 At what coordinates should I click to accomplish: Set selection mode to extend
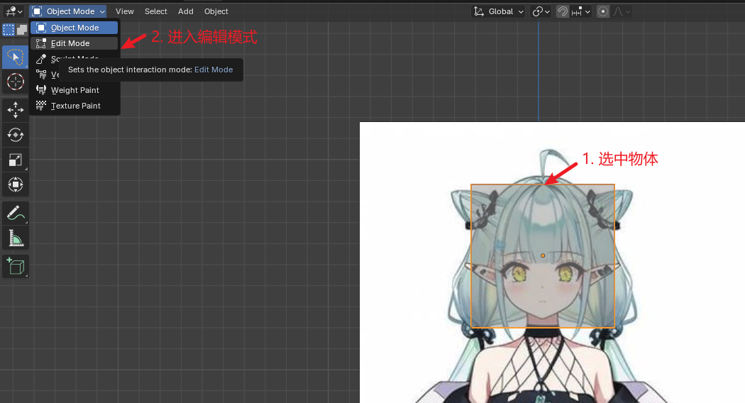click(x=22, y=30)
